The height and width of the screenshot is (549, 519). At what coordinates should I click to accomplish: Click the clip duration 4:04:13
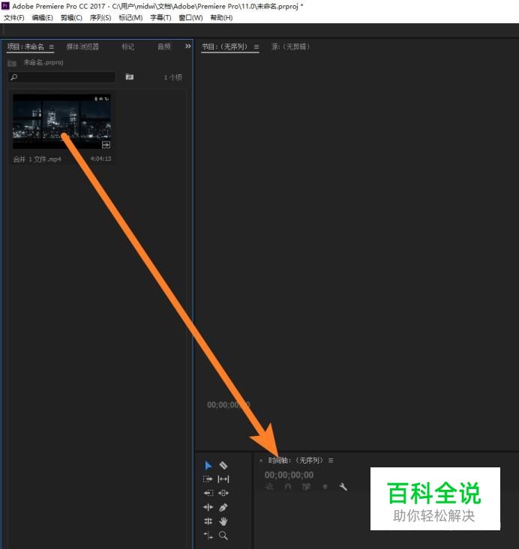pos(100,159)
